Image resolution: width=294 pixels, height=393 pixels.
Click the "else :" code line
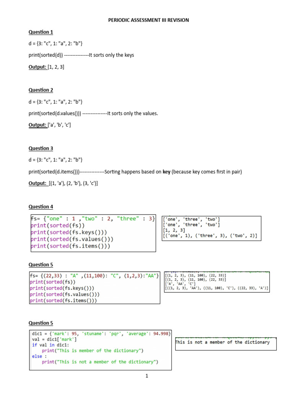tap(39, 356)
